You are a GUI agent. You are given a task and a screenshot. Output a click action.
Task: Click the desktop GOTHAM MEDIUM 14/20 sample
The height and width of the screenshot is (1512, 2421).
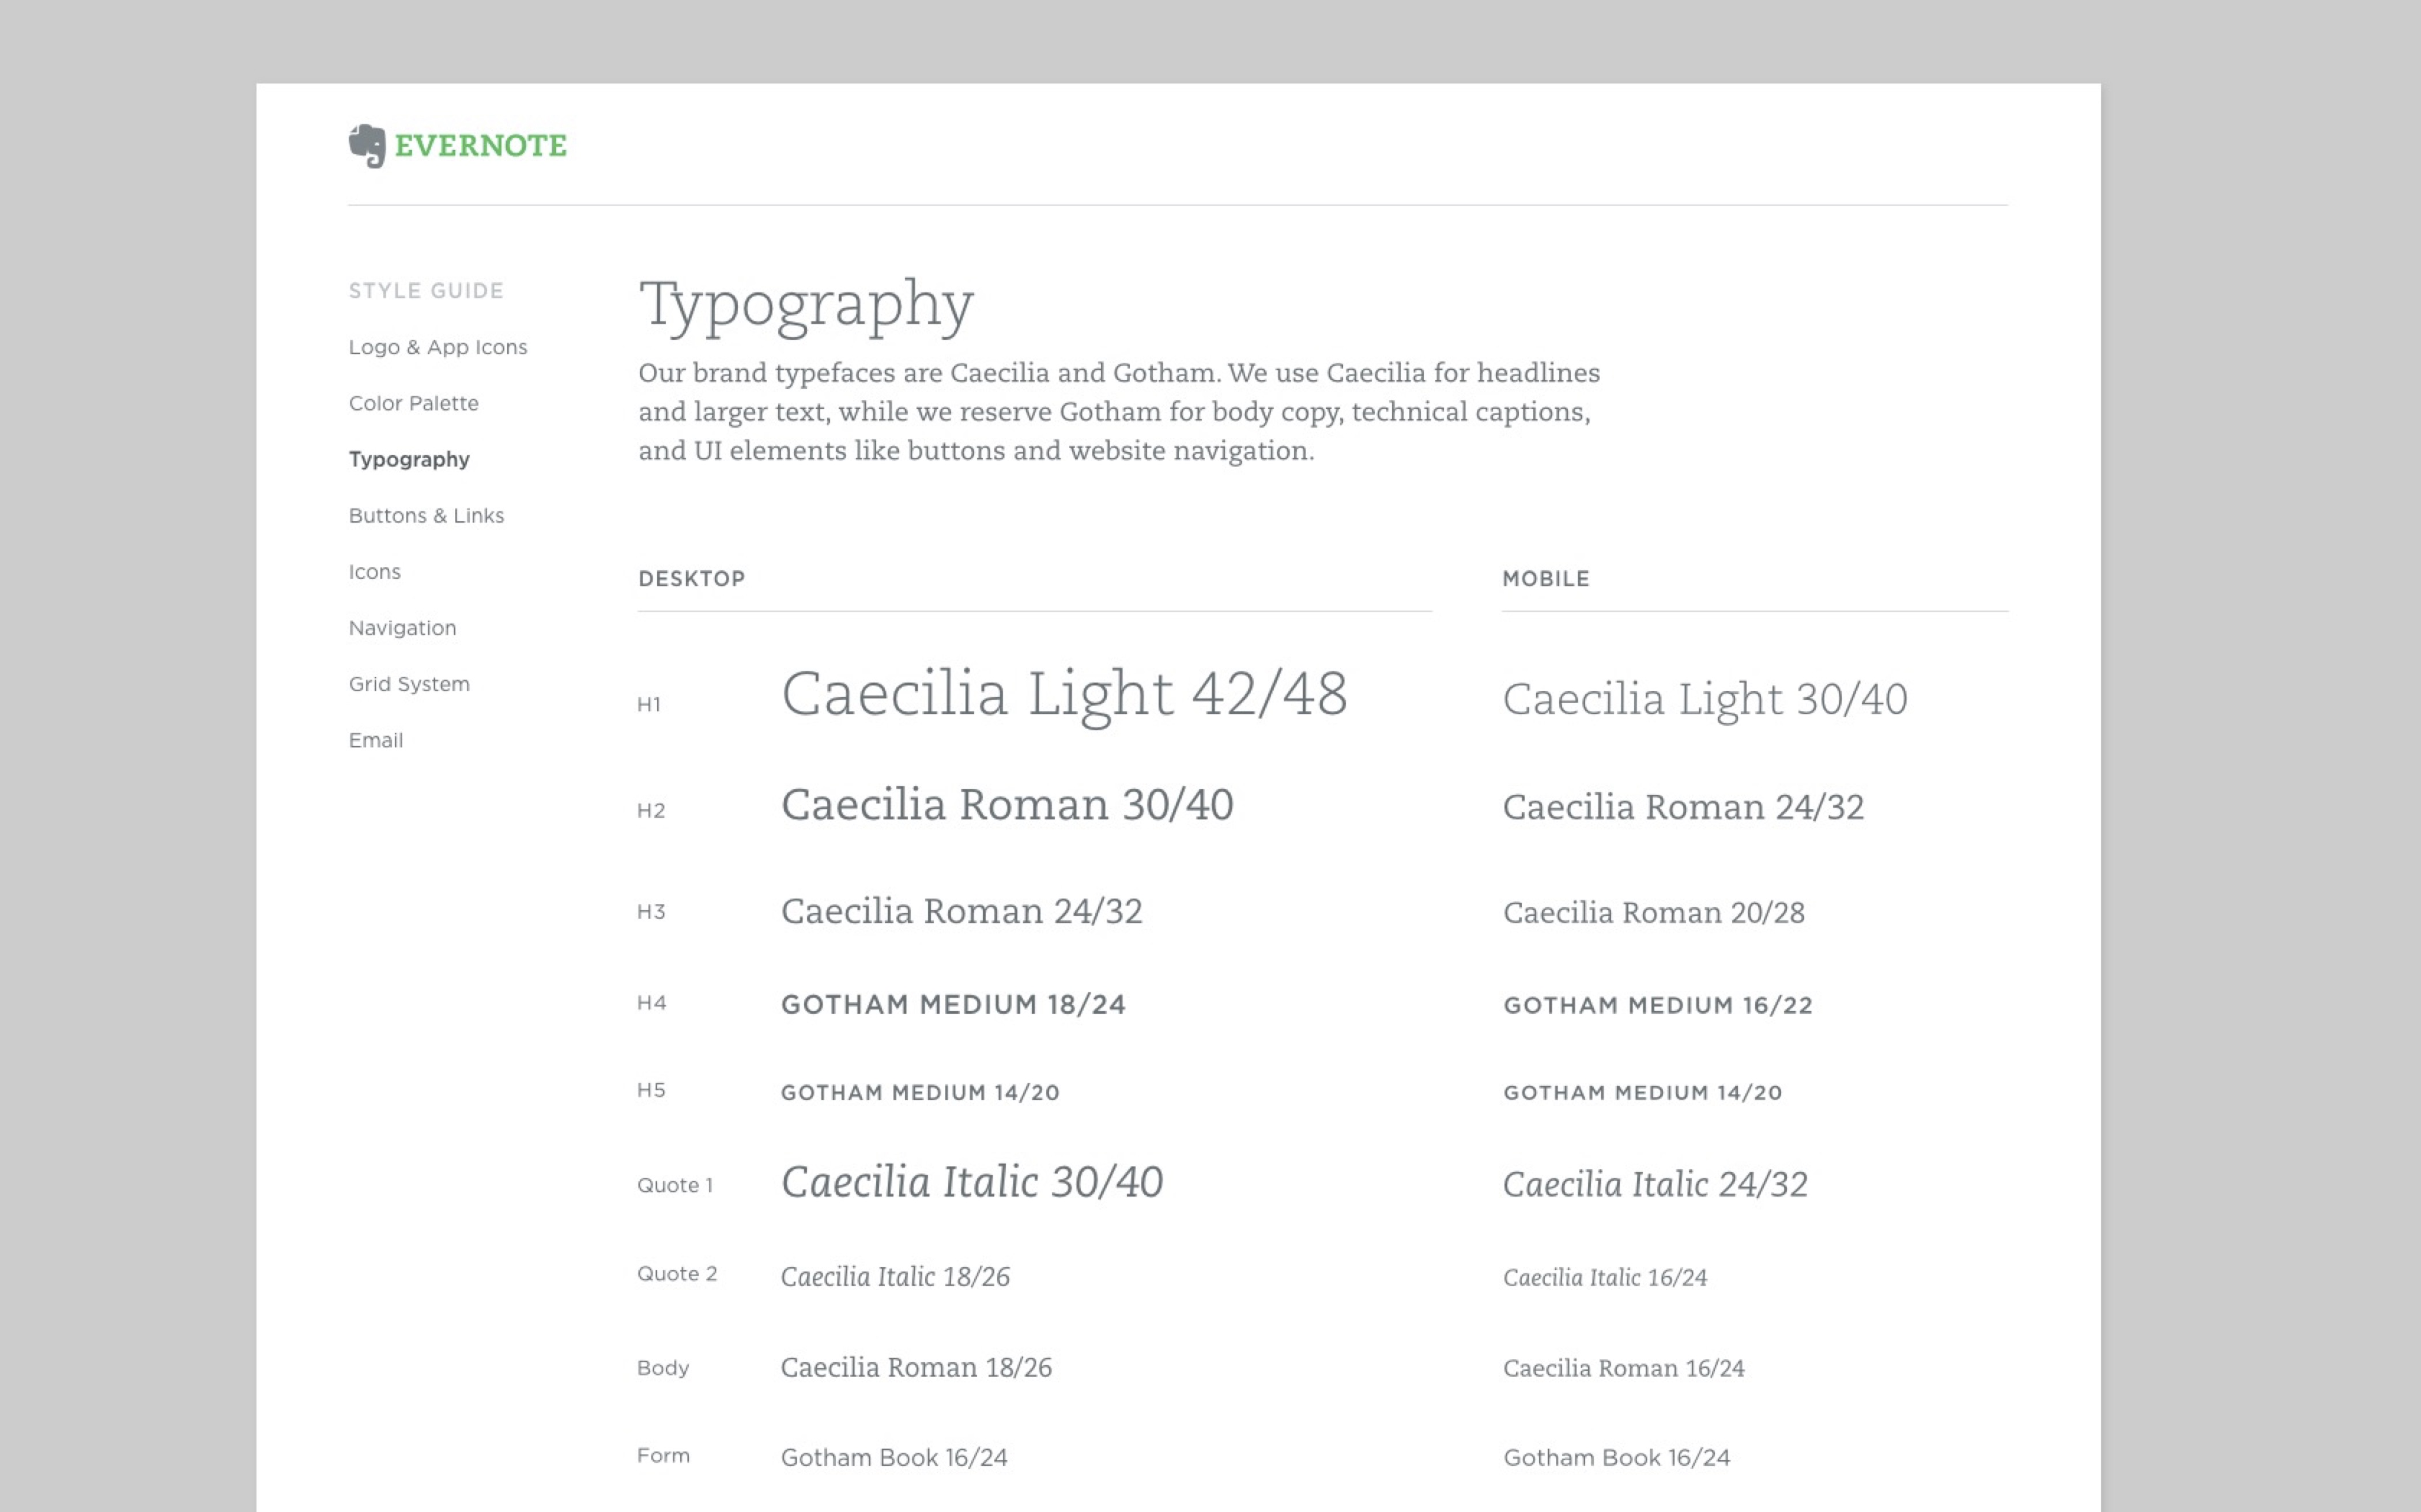click(x=921, y=1093)
